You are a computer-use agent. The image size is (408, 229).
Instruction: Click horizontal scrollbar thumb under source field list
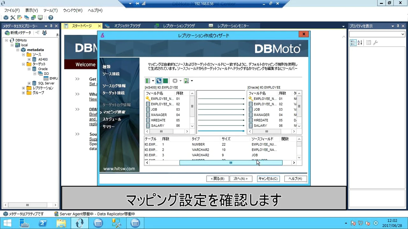161,131
